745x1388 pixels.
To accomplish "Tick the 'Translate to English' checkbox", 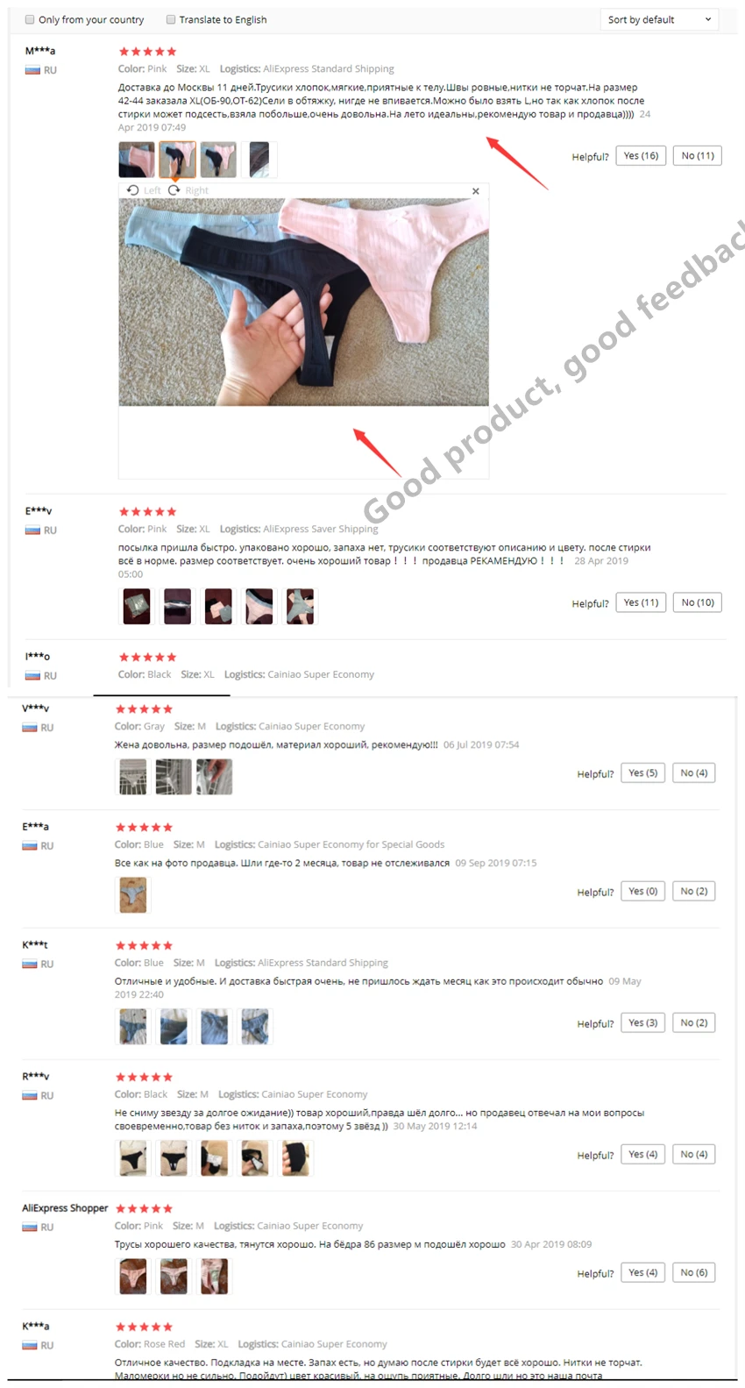I will [171, 19].
